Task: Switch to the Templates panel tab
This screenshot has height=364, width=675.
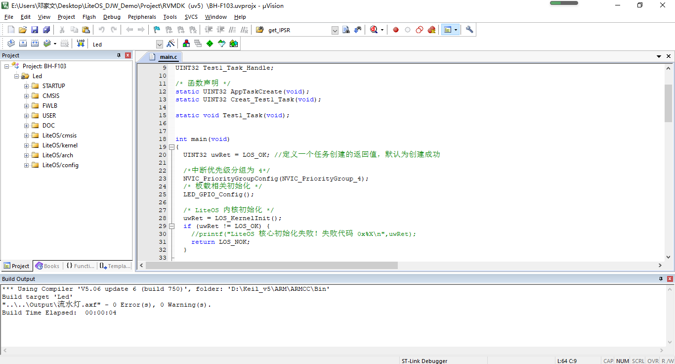Action: (115, 266)
